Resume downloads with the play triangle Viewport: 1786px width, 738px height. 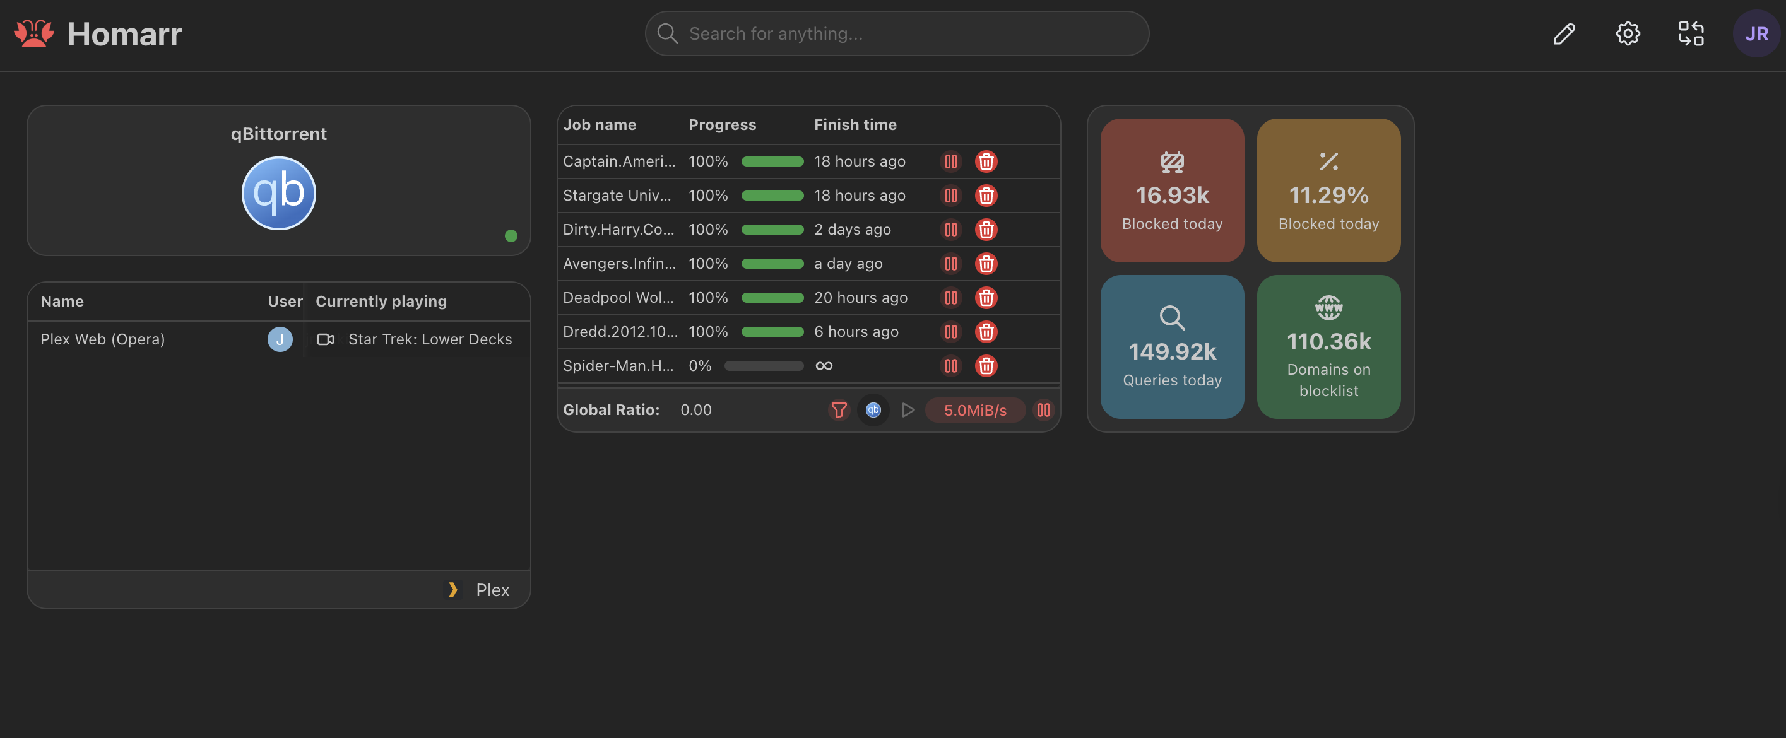(x=908, y=410)
